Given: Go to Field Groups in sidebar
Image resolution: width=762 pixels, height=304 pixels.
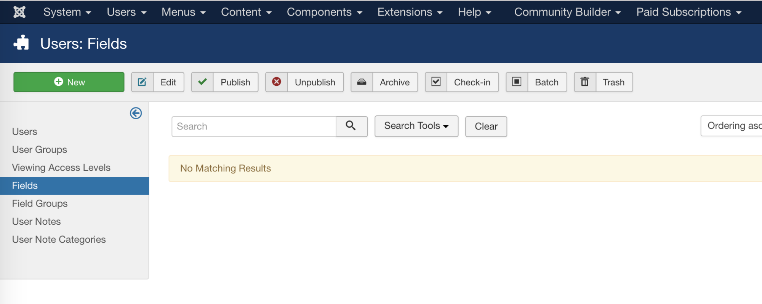Looking at the screenshot, I should pos(40,203).
